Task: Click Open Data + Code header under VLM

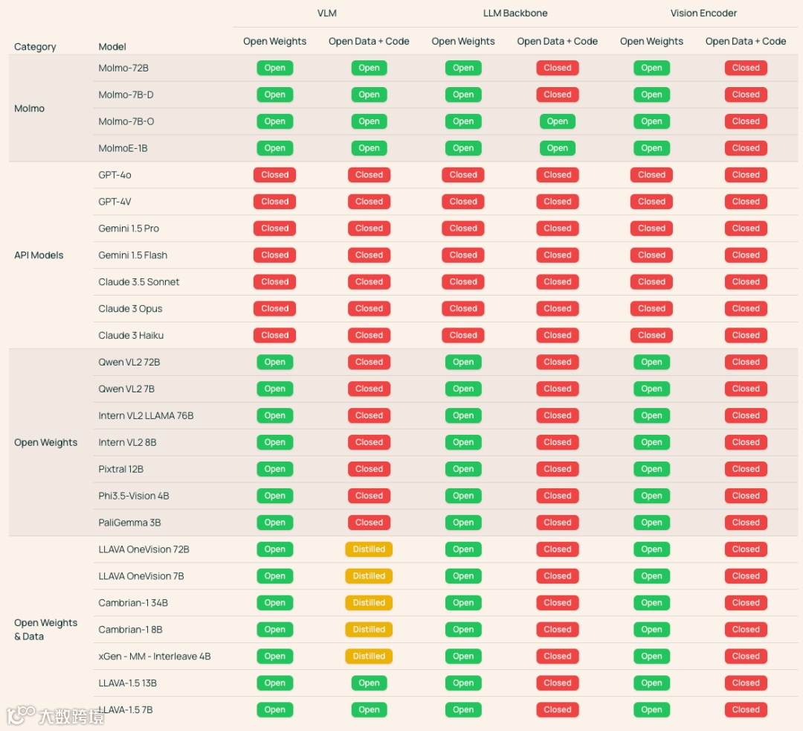Action: coord(369,41)
